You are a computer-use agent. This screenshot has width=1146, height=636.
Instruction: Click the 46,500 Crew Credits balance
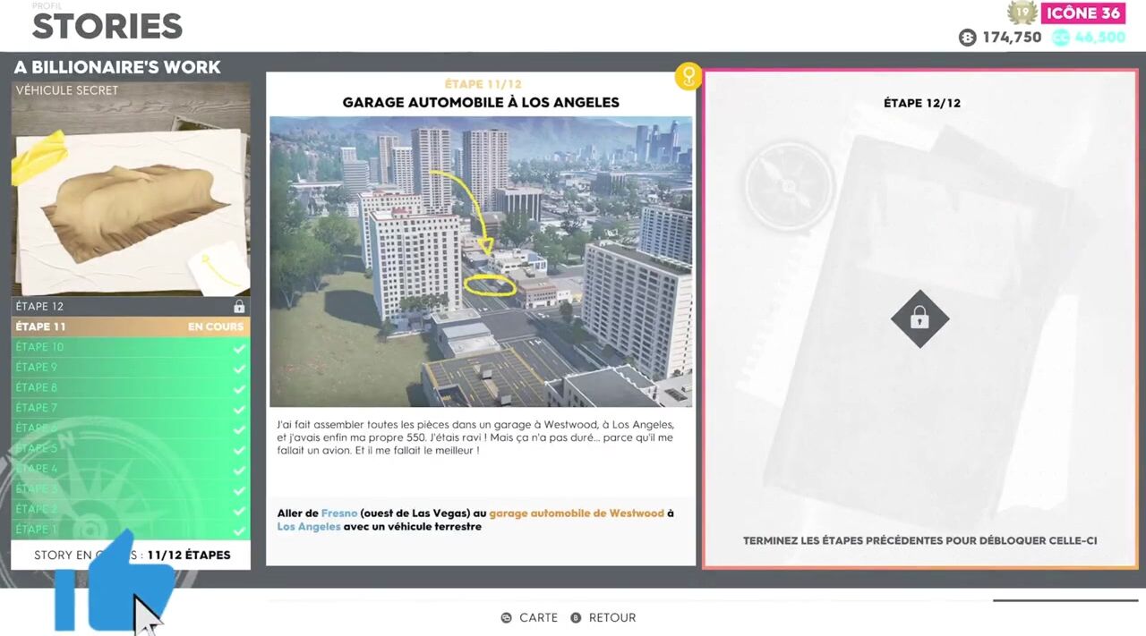(x=1100, y=38)
